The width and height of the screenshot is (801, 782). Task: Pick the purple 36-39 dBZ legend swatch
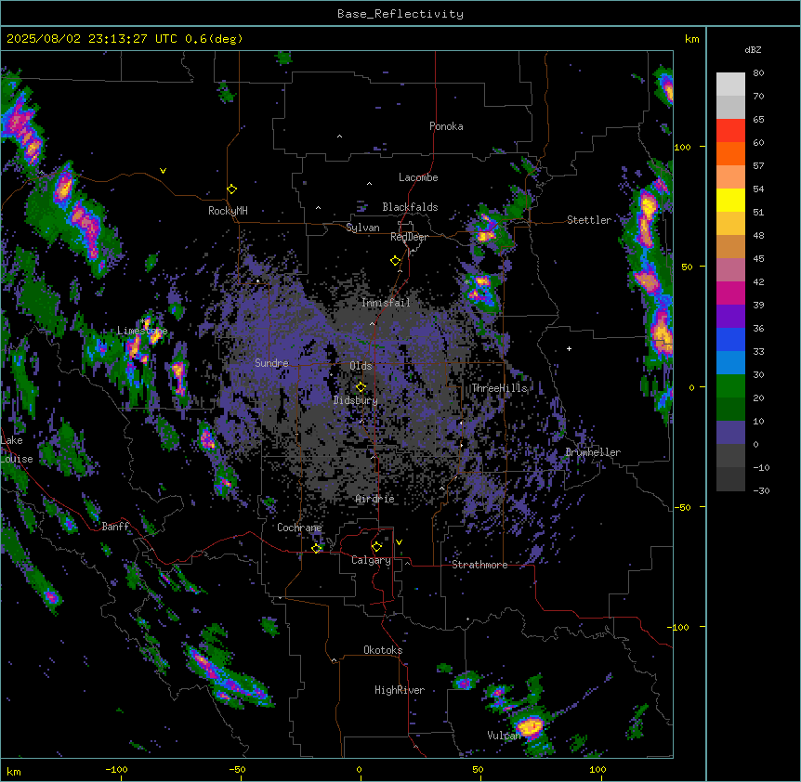(730, 317)
